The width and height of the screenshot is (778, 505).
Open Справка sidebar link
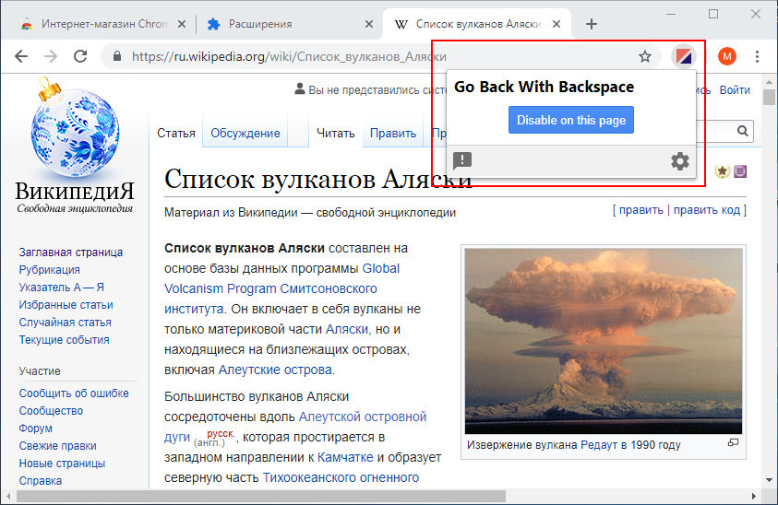click(41, 481)
